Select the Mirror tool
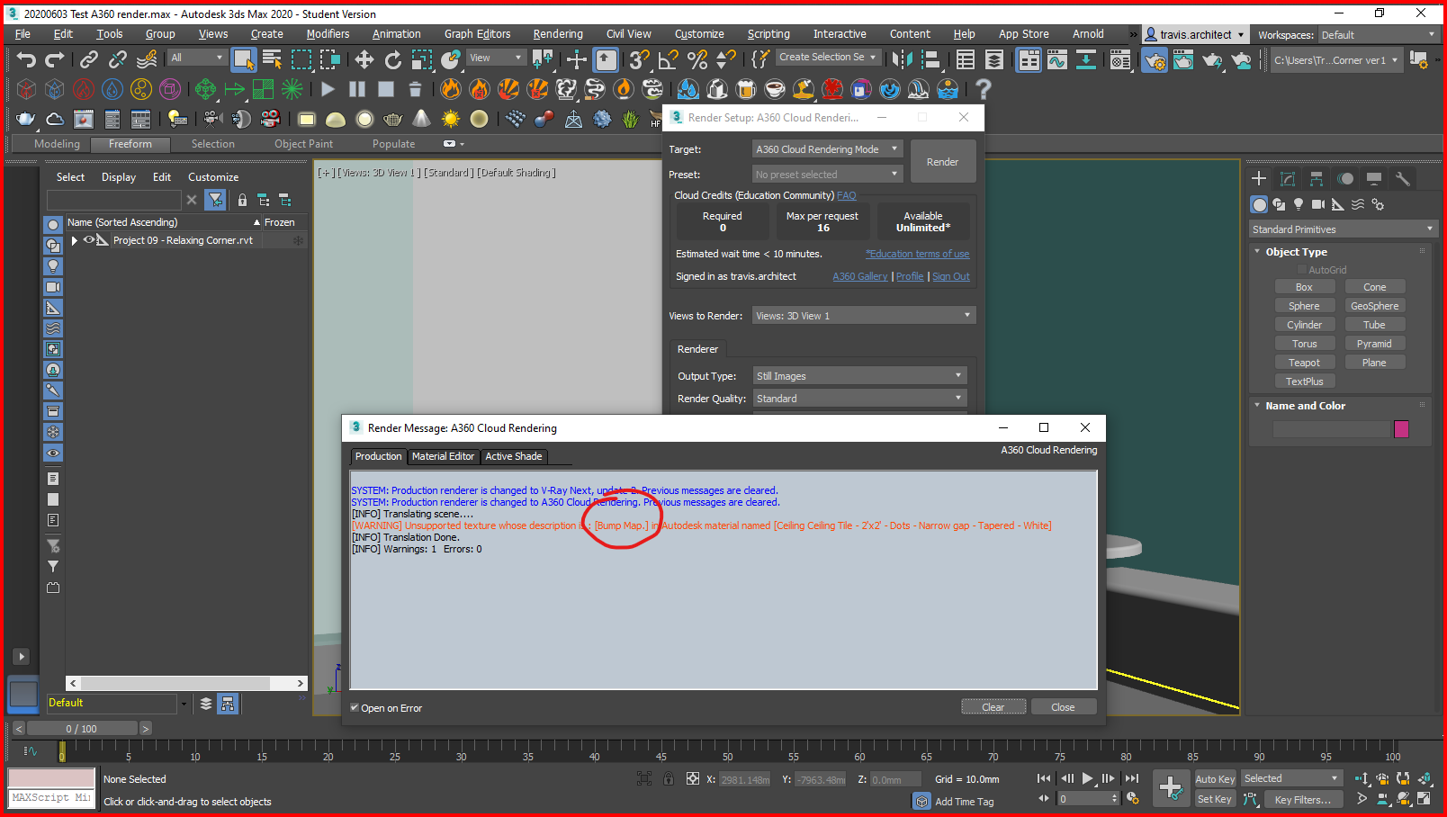The height and width of the screenshot is (817, 1447). pyautogui.click(x=904, y=59)
